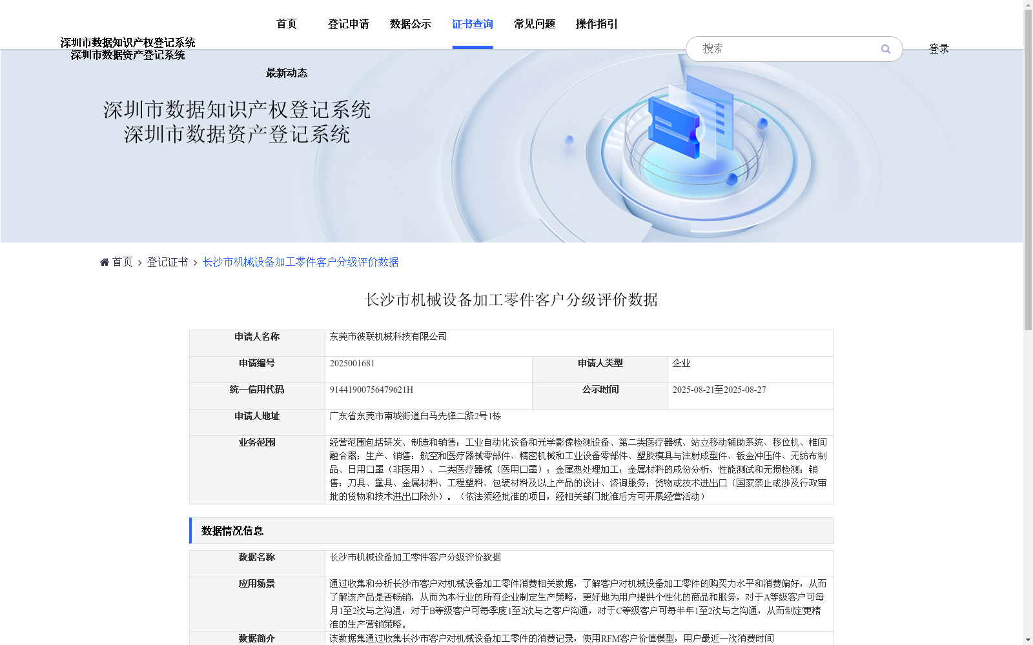Click applicant name 东莞市彼联机械科技有限公司
Image resolution: width=1033 pixels, height=645 pixels.
coord(388,337)
